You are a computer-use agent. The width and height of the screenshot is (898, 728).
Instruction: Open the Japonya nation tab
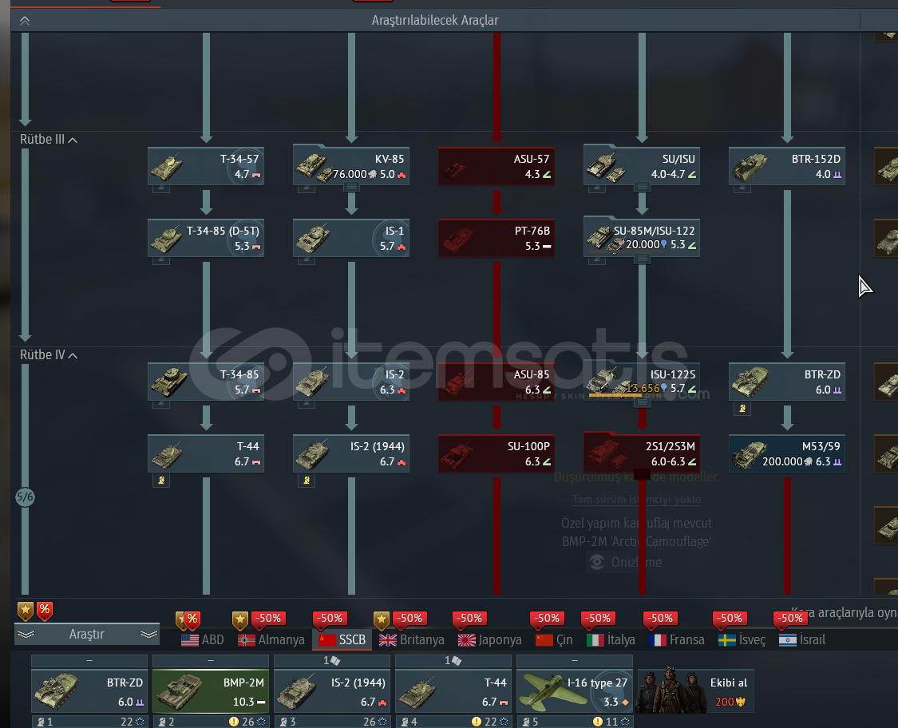coord(489,639)
